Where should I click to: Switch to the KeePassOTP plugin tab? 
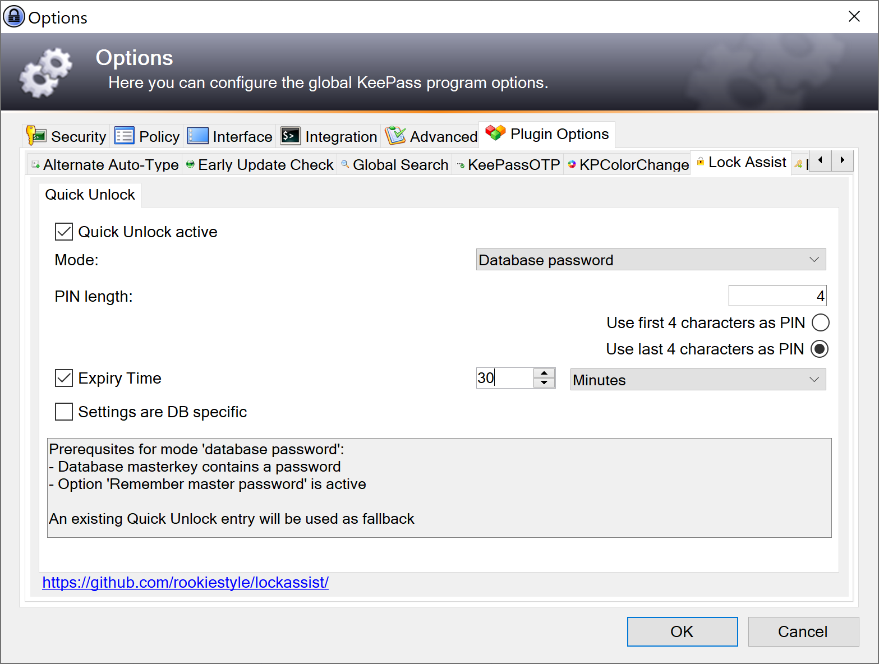pyautogui.click(x=508, y=164)
